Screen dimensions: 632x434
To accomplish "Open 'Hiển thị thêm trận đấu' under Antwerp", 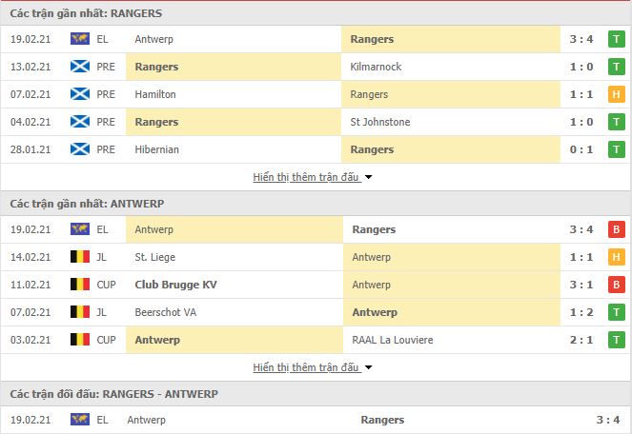I will click(x=306, y=367).
